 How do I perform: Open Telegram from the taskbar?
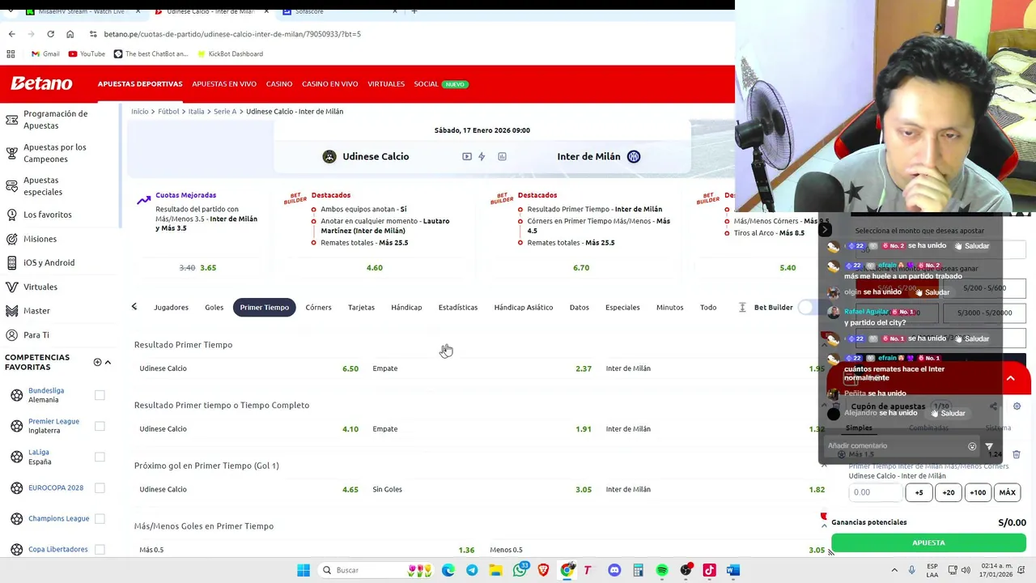coord(472,570)
